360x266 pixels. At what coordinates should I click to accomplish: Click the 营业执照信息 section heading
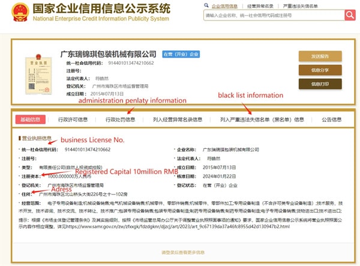pyautogui.click(x=36, y=138)
